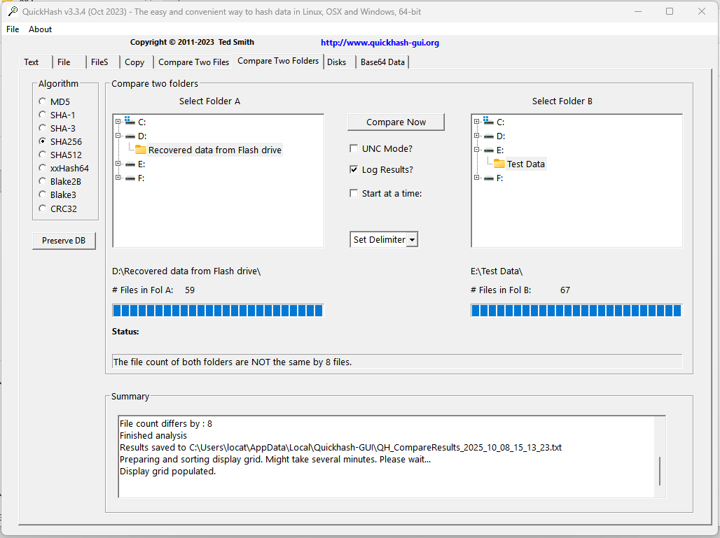720x538 pixels.
Task: Expand the C: drive in Folder A tree
Action: click(x=118, y=122)
